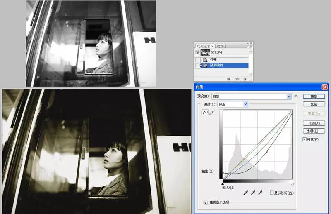Click the lower curve control point near shadows
This screenshot has height=214, width=331.
[x=249, y=169]
